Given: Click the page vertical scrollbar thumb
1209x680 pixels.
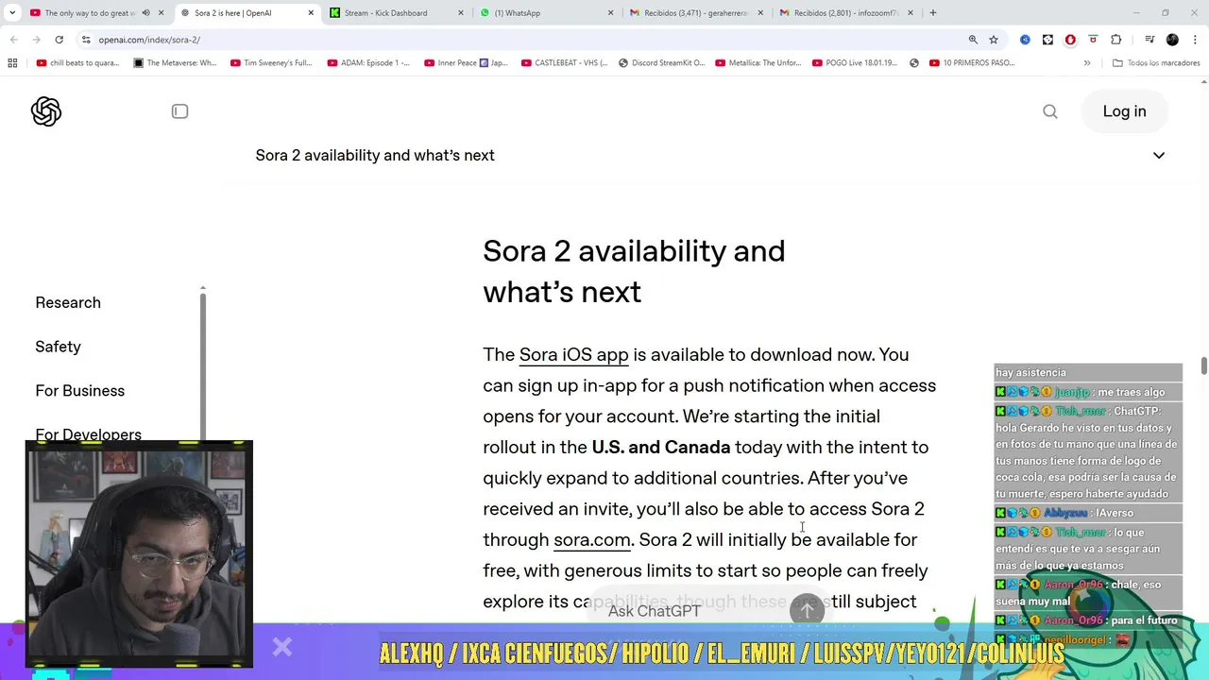Looking at the screenshot, I should click(x=1203, y=366).
